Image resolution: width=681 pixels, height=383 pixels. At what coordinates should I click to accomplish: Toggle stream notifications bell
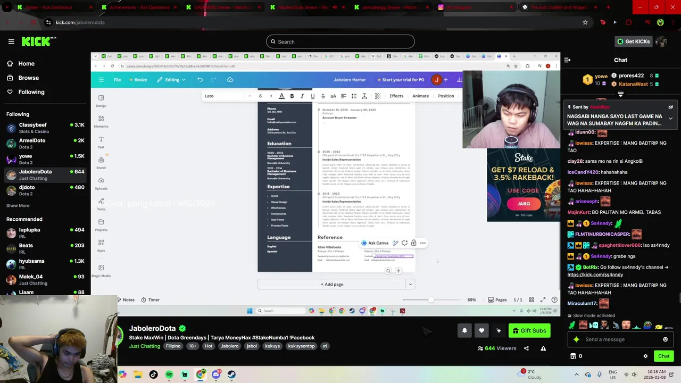[464, 330]
